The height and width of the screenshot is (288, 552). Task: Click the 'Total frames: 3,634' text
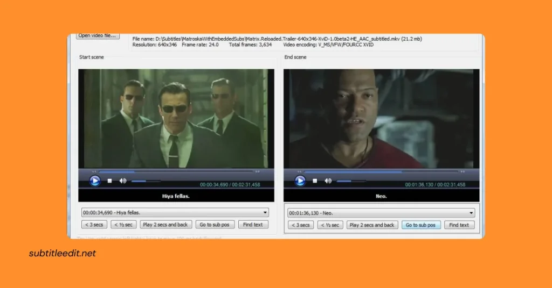250,45
